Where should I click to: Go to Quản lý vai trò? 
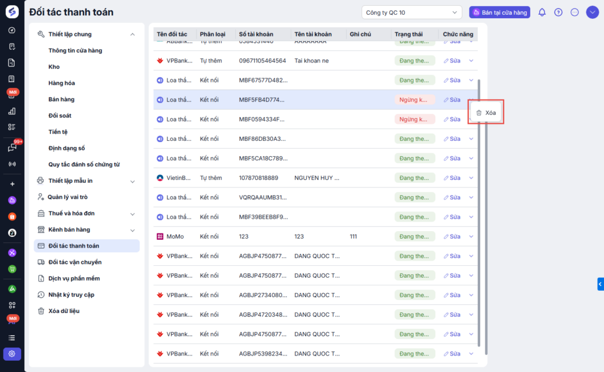[68, 197]
